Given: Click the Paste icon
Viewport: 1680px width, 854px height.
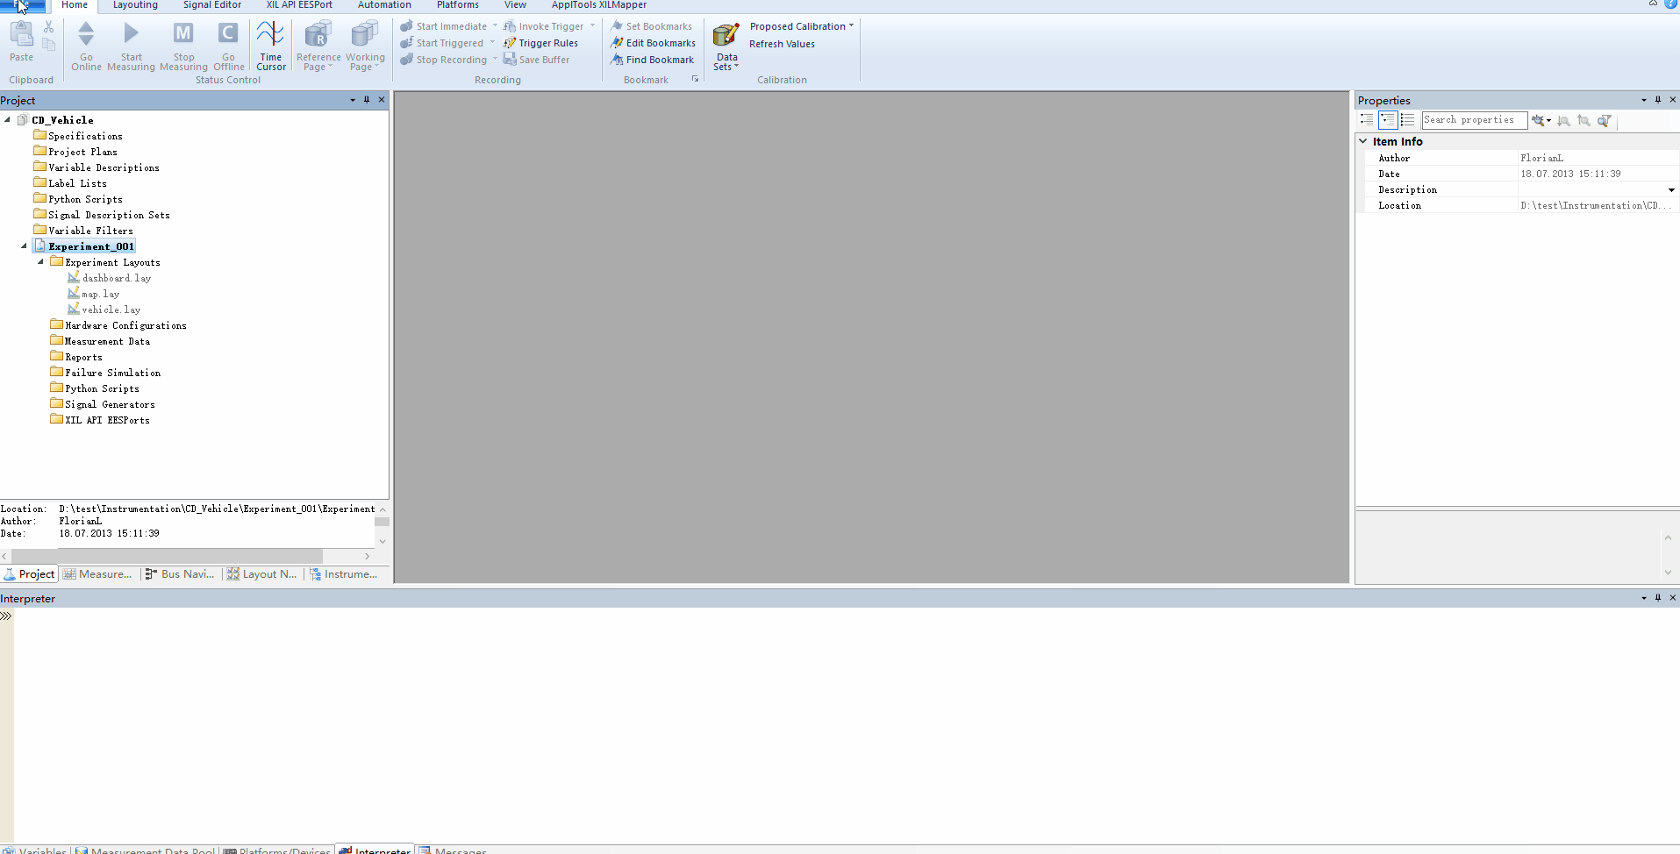Looking at the screenshot, I should pyautogui.click(x=21, y=35).
